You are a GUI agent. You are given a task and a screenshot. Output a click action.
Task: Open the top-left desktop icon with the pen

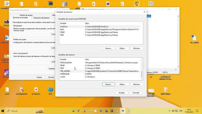[7, 3]
